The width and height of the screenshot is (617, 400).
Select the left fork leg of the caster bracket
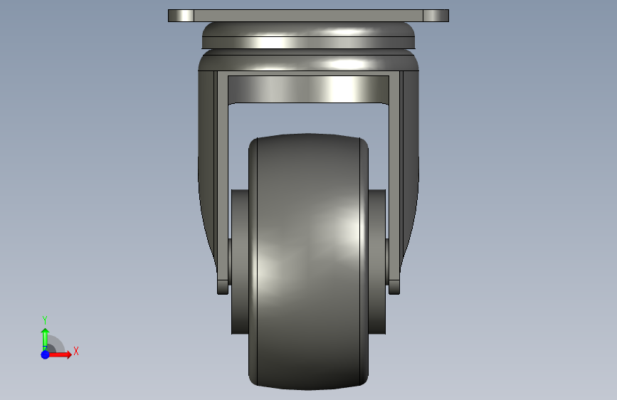pyautogui.click(x=213, y=181)
